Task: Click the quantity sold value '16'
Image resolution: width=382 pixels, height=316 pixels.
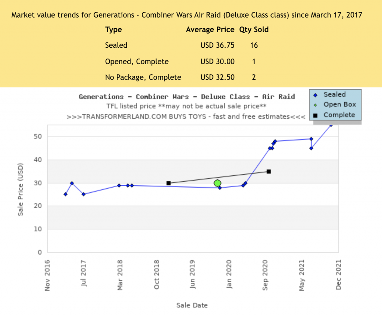Action: pyautogui.click(x=254, y=45)
